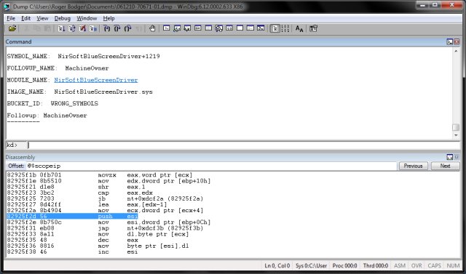The width and height of the screenshot is (466, 274).
Task: Select the 82925f38 inc esi line
Action: tap(72, 251)
